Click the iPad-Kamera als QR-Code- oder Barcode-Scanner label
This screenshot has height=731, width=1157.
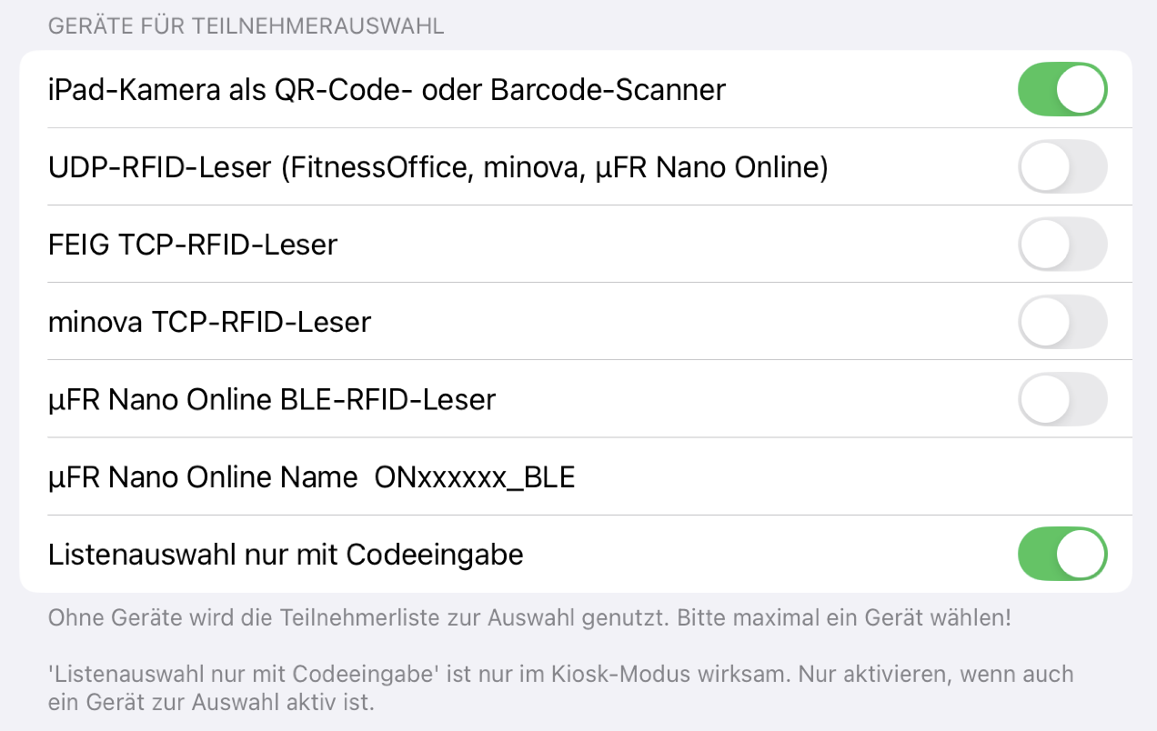tap(387, 89)
